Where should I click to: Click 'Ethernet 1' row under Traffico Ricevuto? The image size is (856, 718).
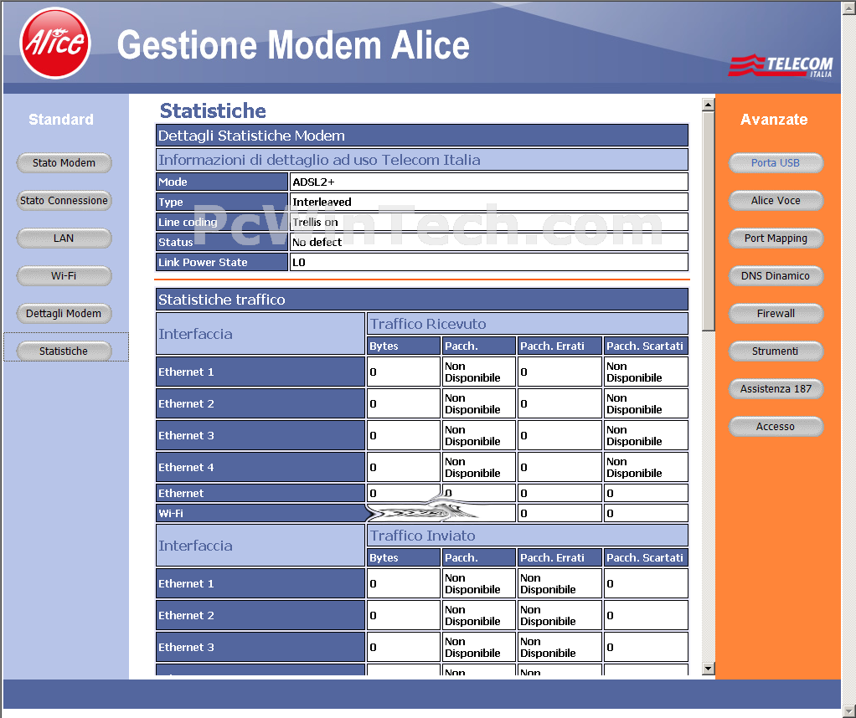point(260,372)
